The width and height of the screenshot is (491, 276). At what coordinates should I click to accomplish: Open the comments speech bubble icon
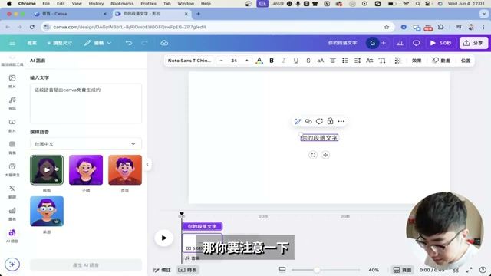coord(416,43)
